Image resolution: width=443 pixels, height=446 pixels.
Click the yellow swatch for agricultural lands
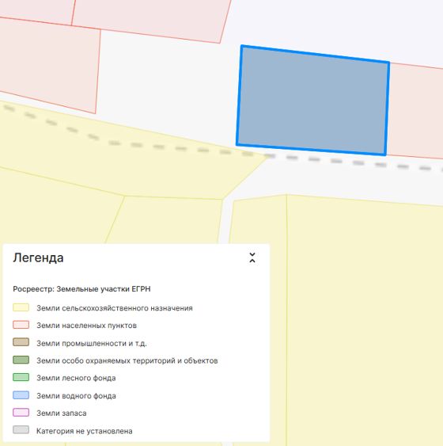(21, 307)
